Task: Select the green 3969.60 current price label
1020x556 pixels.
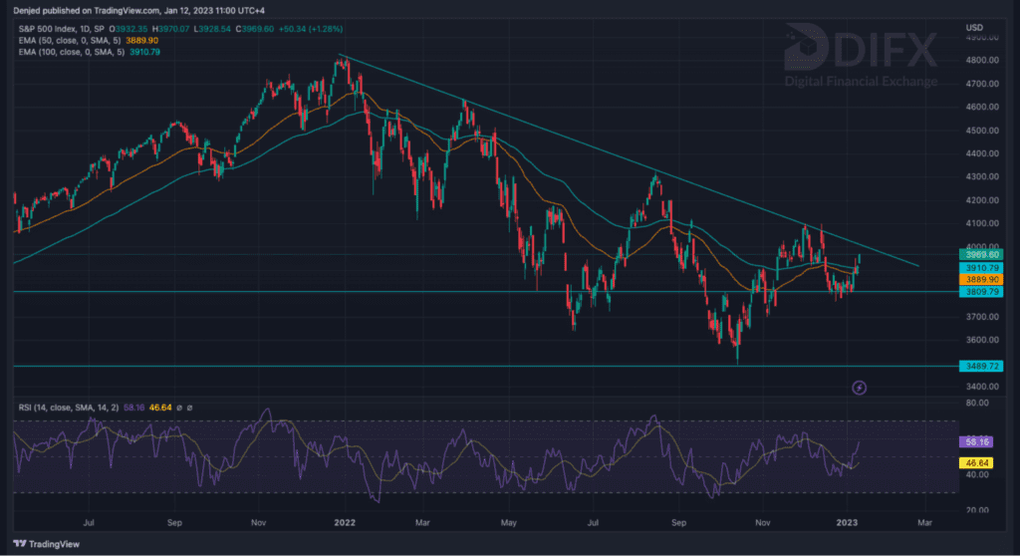Action: click(977, 254)
